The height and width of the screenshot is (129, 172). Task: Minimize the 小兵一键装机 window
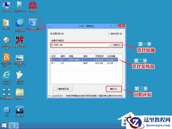tap(111, 26)
